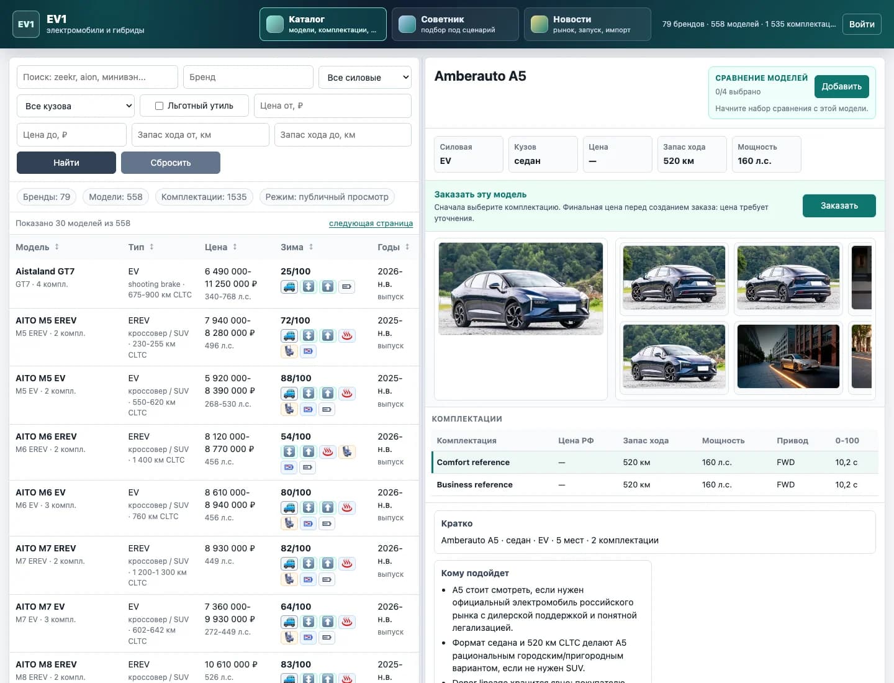Click the heating icon in AITO M6 EREV row
Viewport: 894px width, 683px height.
(327, 451)
